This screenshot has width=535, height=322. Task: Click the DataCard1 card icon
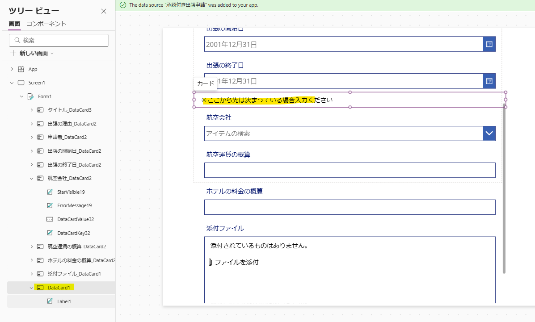[x=40, y=288]
